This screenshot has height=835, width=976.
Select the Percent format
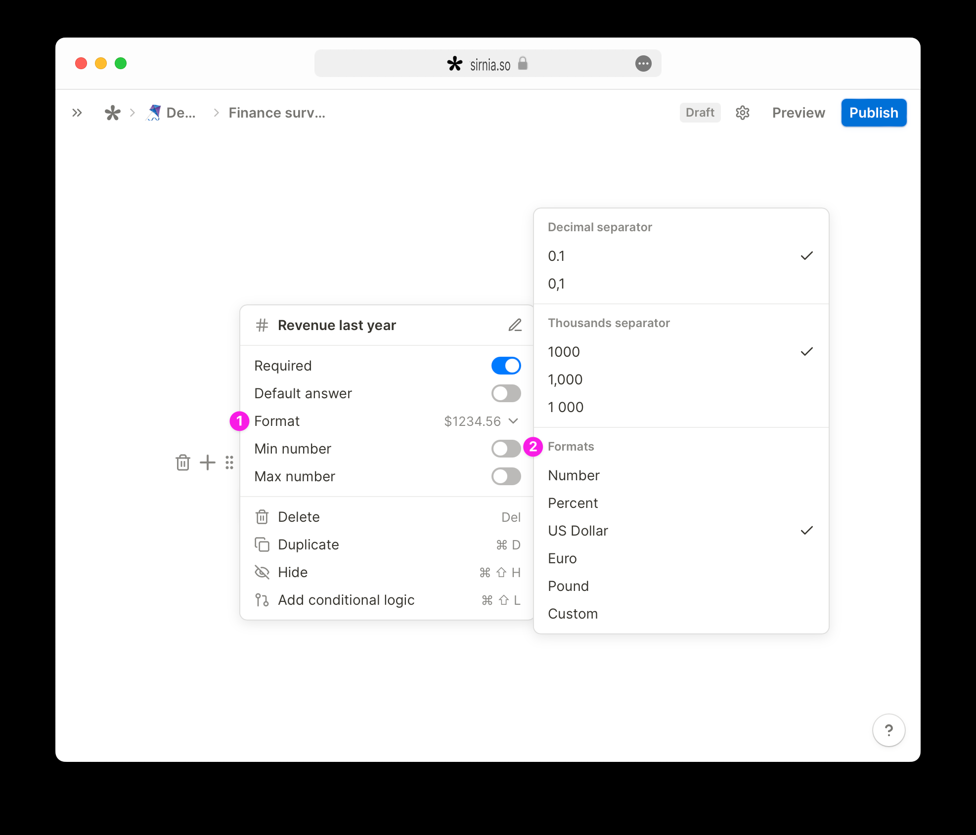point(681,503)
